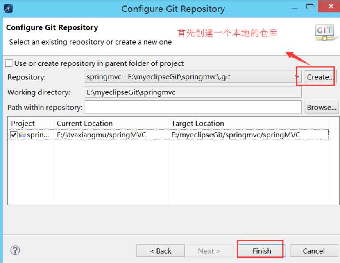Cancel the Configure Git Repository dialog
This screenshot has width=340, height=263.
314,251
